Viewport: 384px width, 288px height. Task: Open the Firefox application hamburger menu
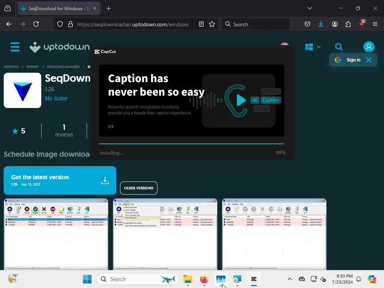pyautogui.click(x=375, y=24)
